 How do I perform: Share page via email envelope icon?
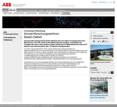pyautogui.click(x=108, y=41)
